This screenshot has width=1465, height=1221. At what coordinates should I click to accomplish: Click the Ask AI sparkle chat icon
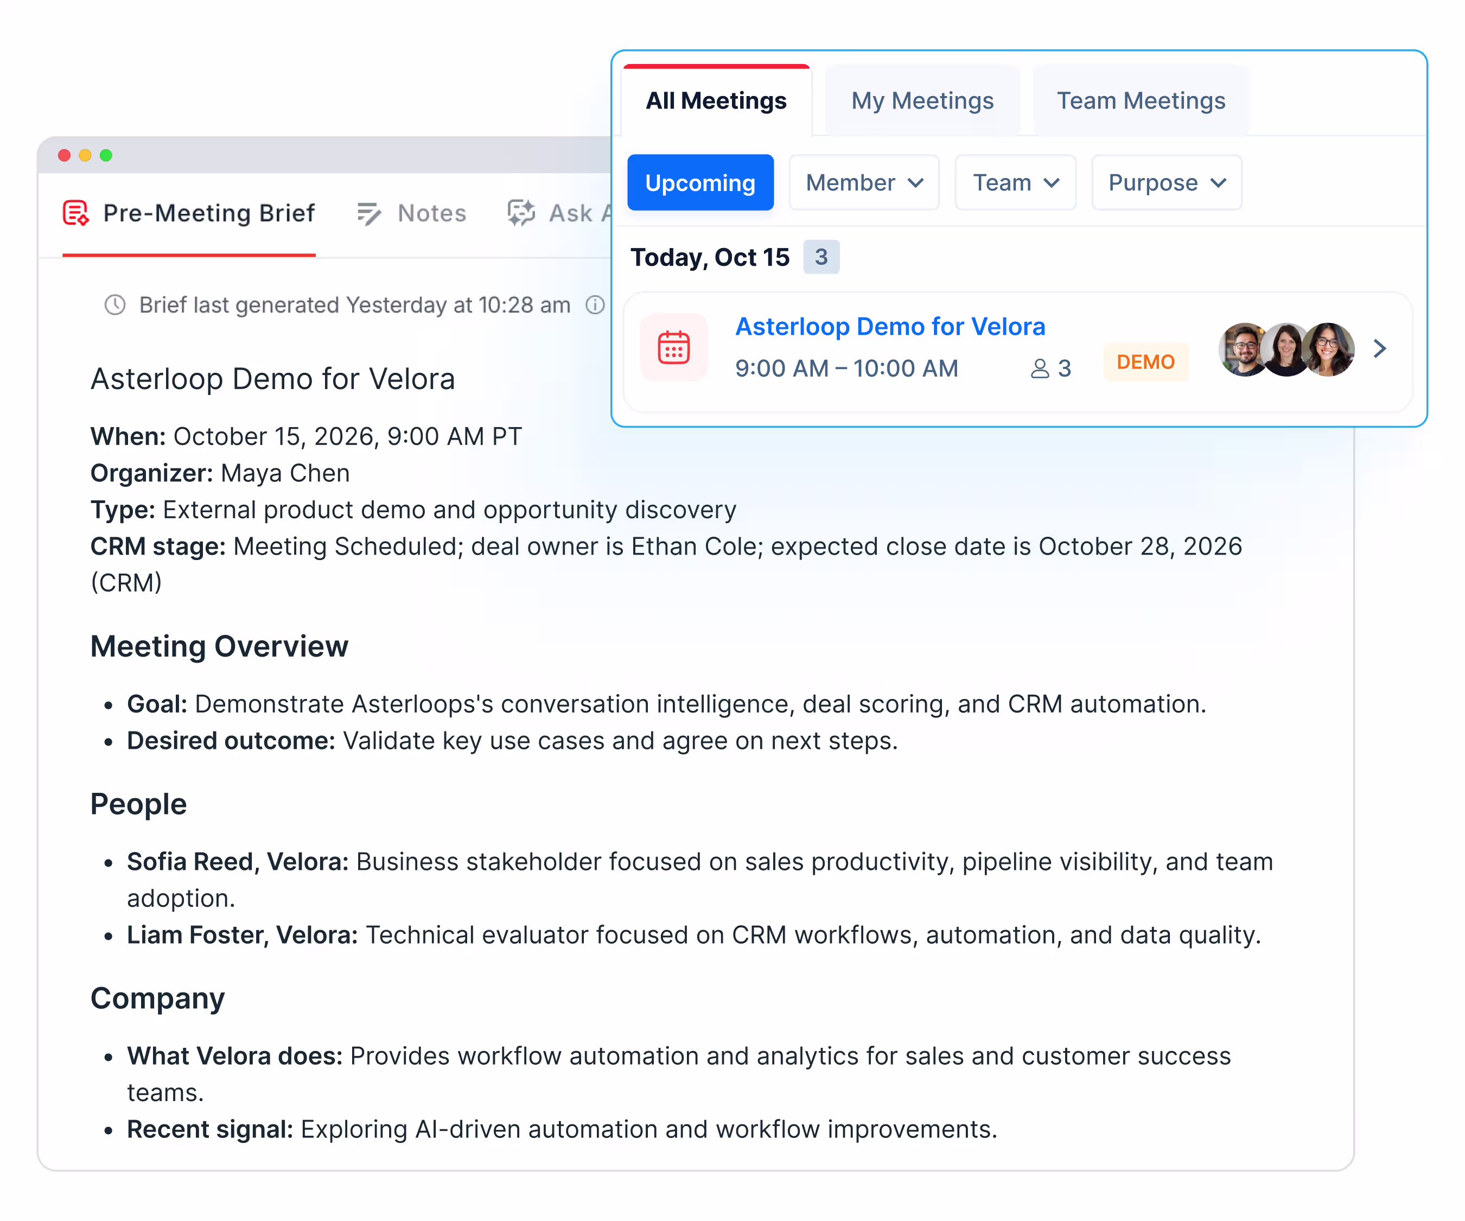coord(521,213)
